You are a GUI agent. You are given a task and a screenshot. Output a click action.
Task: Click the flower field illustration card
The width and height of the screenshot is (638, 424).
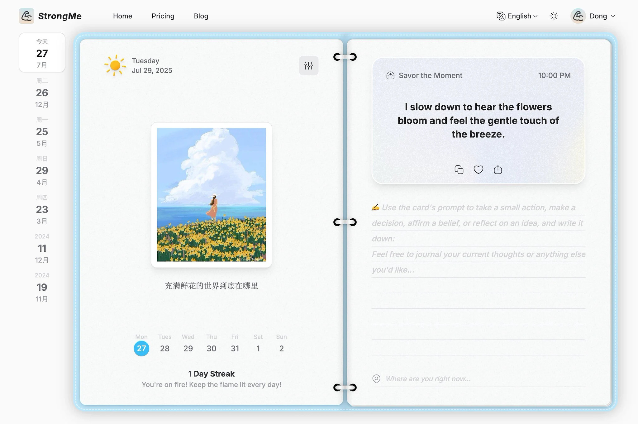click(x=212, y=195)
